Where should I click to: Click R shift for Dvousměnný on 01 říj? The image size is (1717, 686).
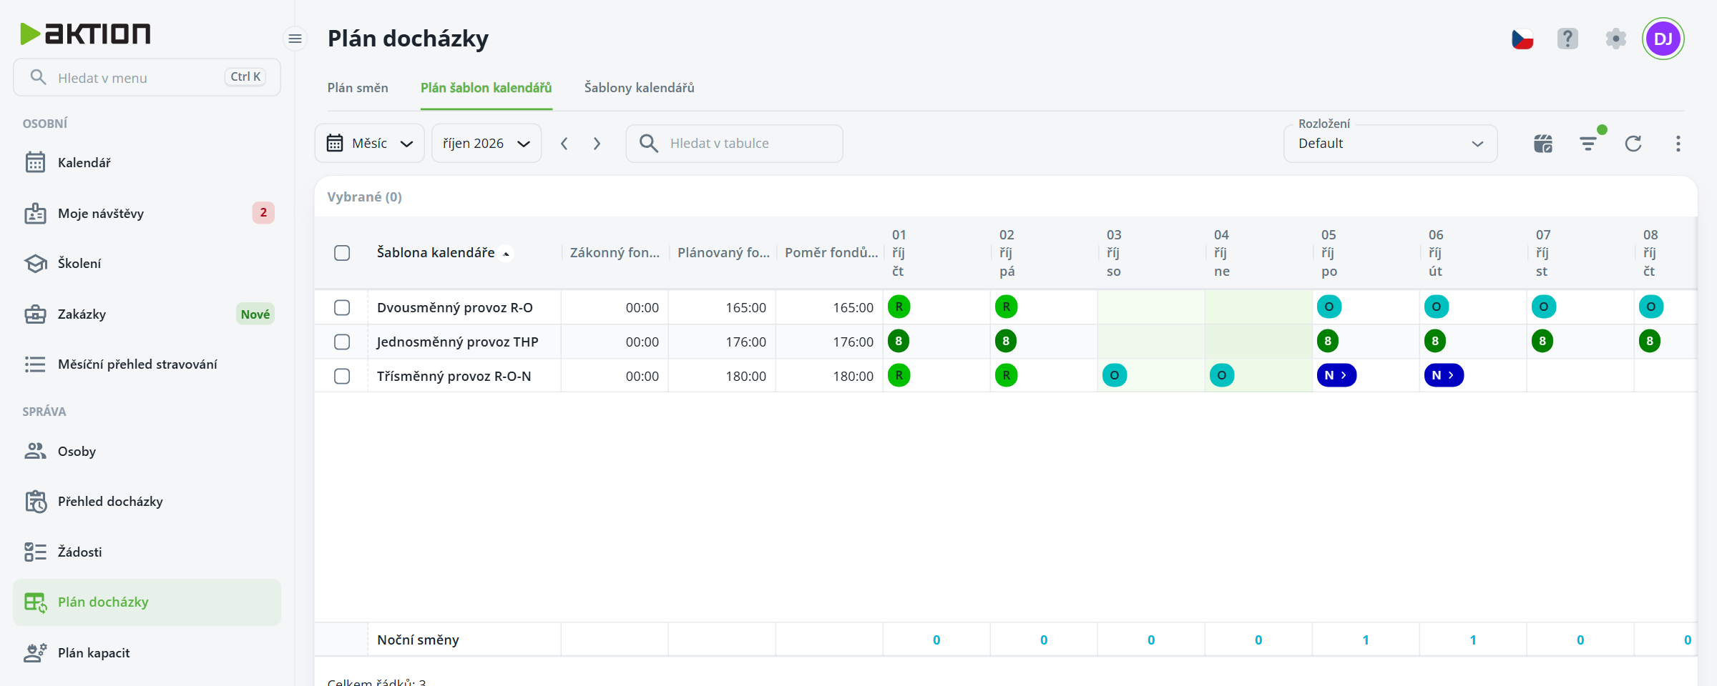(899, 307)
